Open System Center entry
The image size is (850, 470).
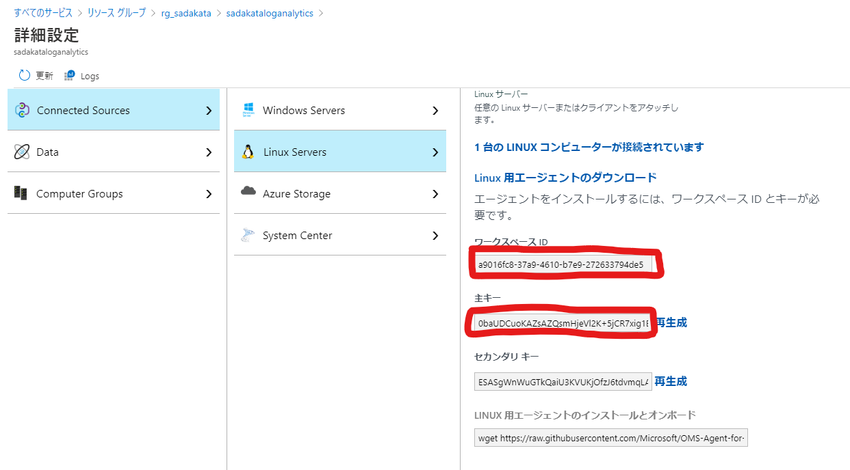pos(340,234)
